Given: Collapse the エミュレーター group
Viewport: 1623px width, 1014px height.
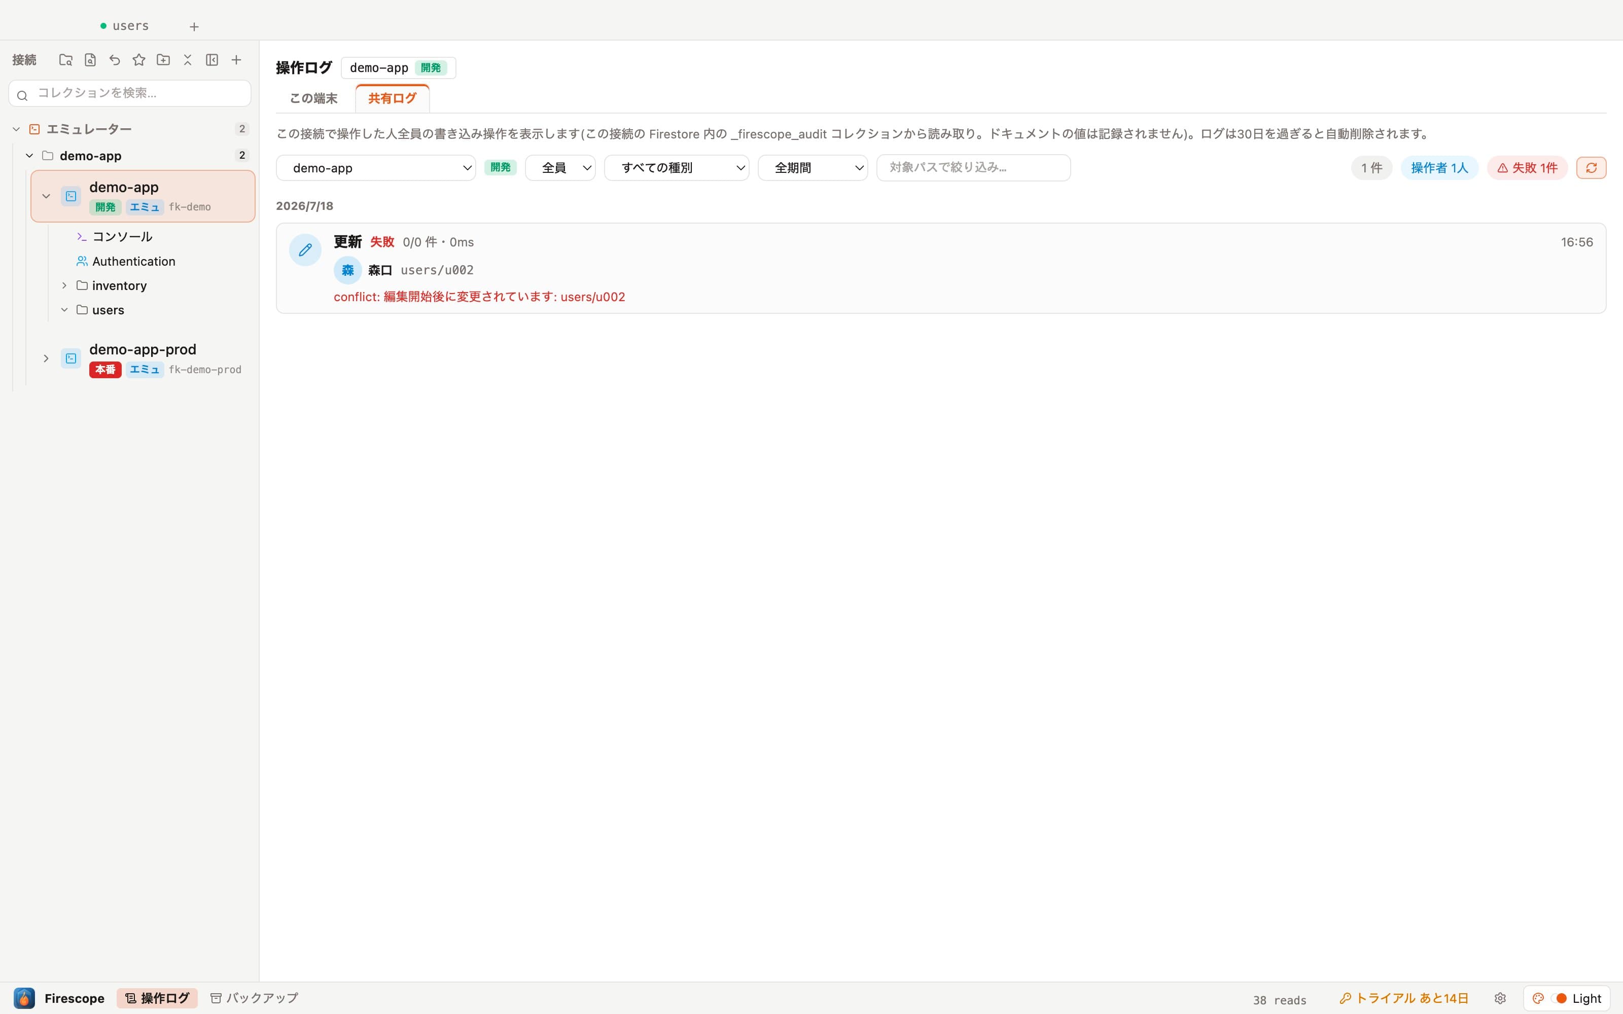Looking at the screenshot, I should 16,129.
